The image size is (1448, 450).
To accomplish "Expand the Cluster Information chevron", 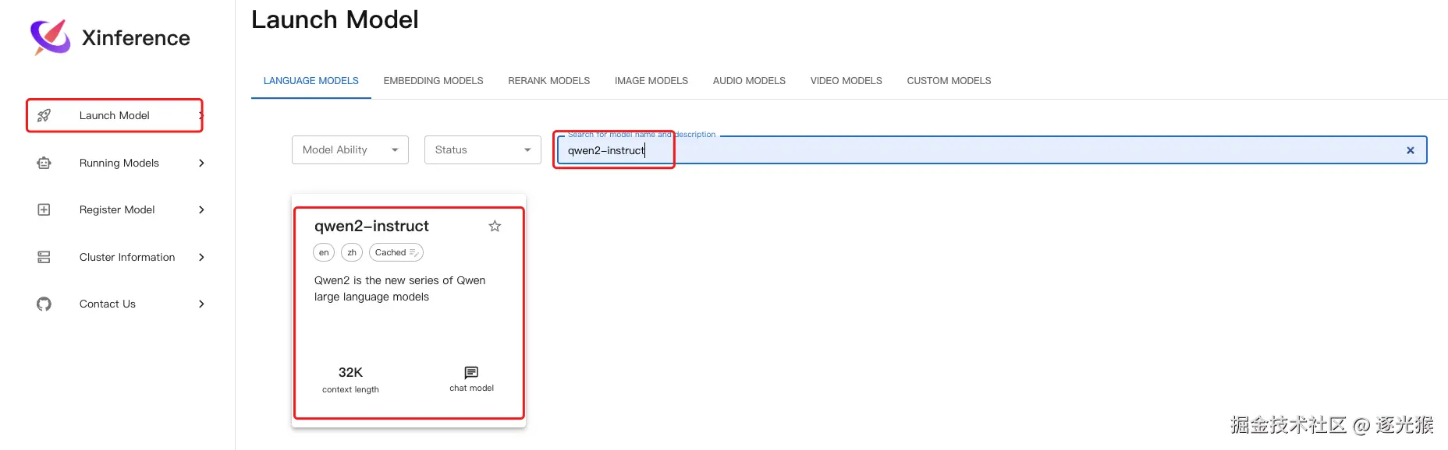I will (201, 257).
